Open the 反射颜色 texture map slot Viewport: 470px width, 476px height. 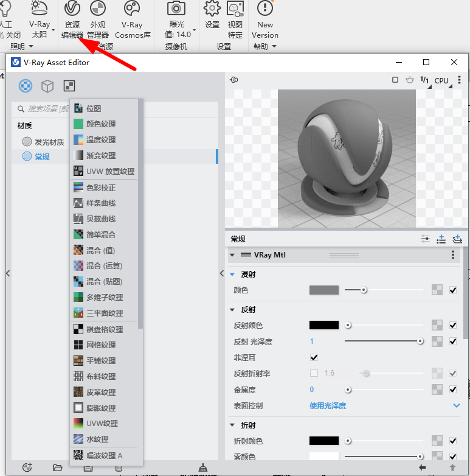437,325
